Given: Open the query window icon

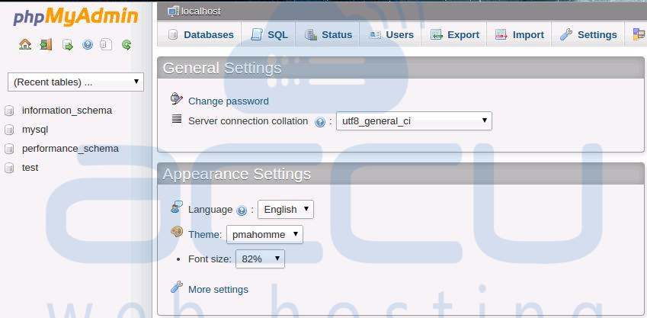Looking at the screenshot, I should tap(67, 44).
